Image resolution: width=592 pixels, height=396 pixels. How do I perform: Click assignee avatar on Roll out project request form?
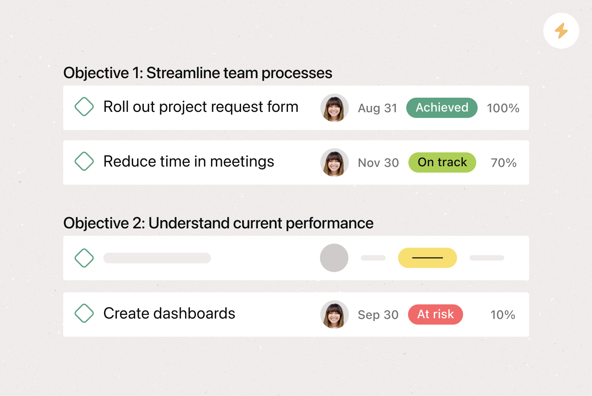334,108
